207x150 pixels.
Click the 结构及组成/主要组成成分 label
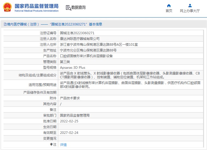tap(38, 75)
